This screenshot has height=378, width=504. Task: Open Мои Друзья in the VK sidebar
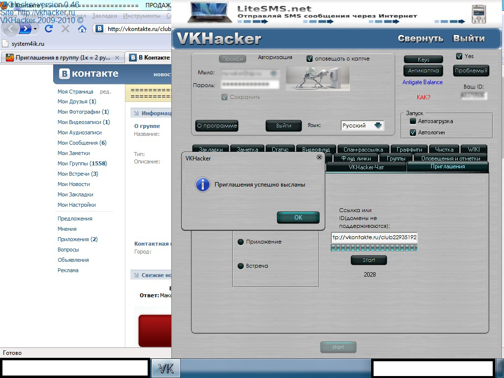(x=77, y=101)
